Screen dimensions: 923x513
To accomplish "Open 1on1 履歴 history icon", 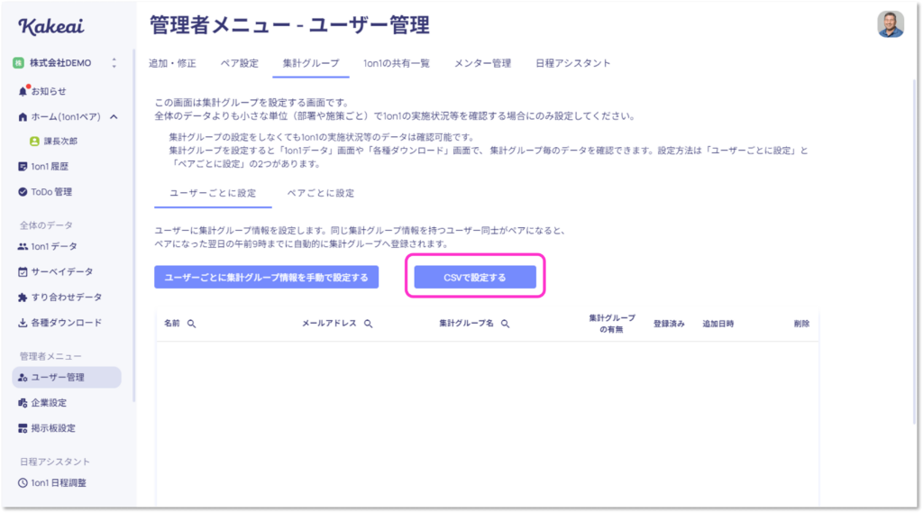I will pyautogui.click(x=23, y=166).
